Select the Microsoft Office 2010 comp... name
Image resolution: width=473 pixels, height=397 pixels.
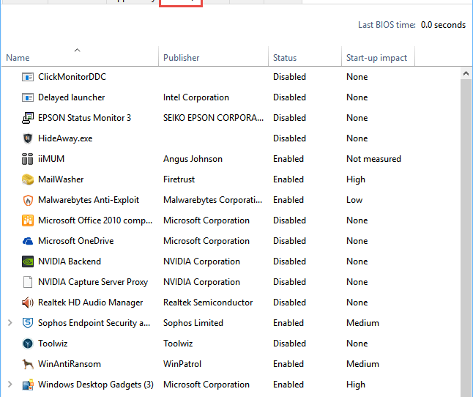pos(95,220)
